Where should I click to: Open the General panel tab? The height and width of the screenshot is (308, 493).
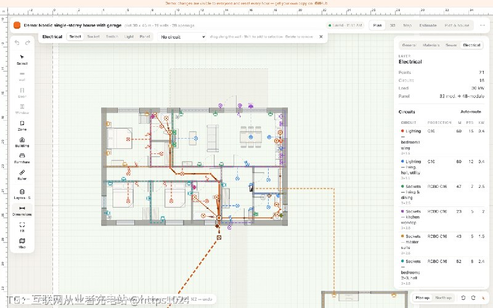point(409,45)
